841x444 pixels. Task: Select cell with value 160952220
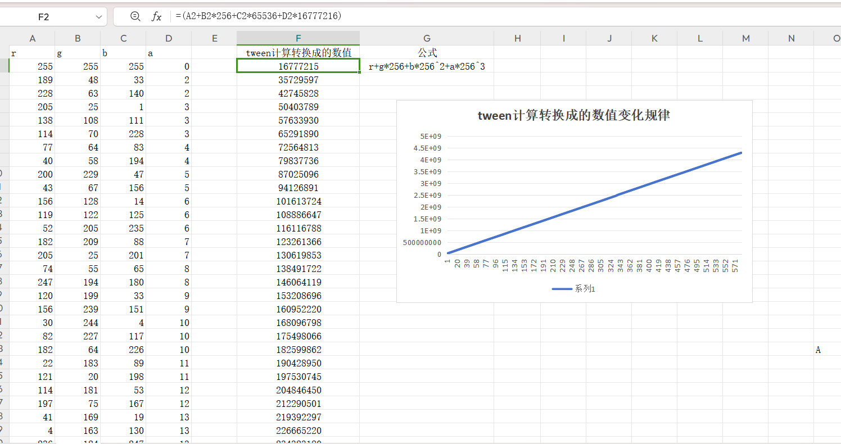(x=299, y=309)
